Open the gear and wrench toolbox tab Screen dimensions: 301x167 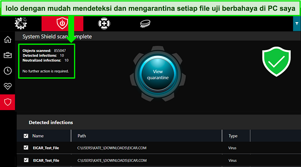tap(21, 24)
